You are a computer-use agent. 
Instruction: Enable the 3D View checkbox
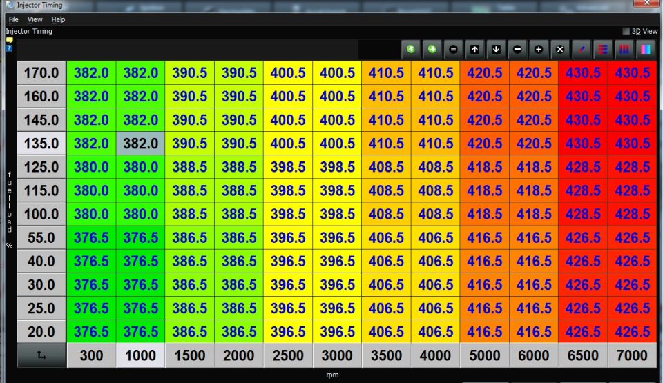(x=626, y=31)
